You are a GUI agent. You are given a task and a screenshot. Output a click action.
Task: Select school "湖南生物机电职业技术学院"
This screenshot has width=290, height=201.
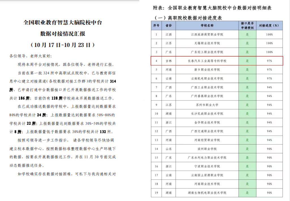[x=207, y=193]
